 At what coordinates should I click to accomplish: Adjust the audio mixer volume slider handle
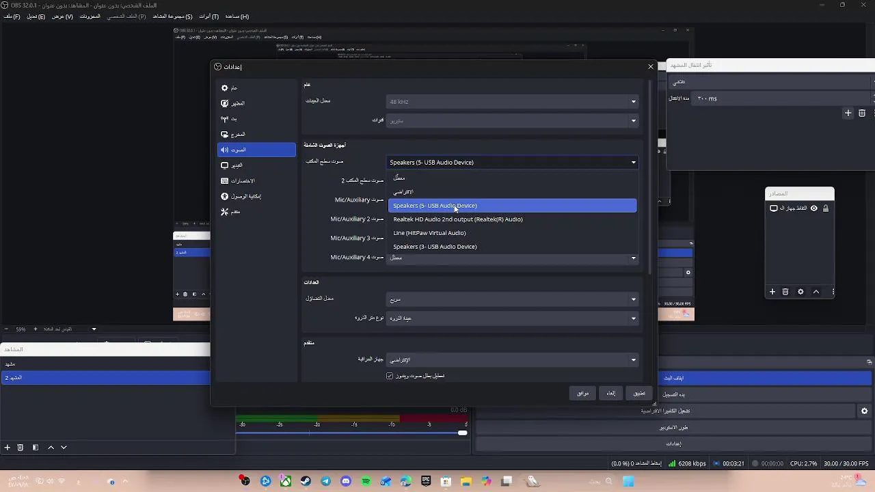(463, 433)
